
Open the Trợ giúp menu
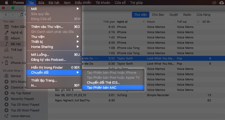coord(136,3)
